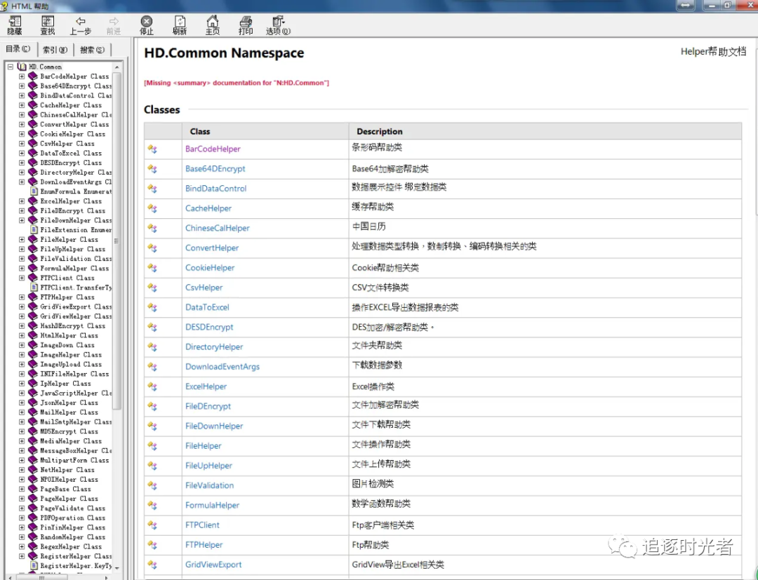Expand the FTPHelper Class tree node

21,297
